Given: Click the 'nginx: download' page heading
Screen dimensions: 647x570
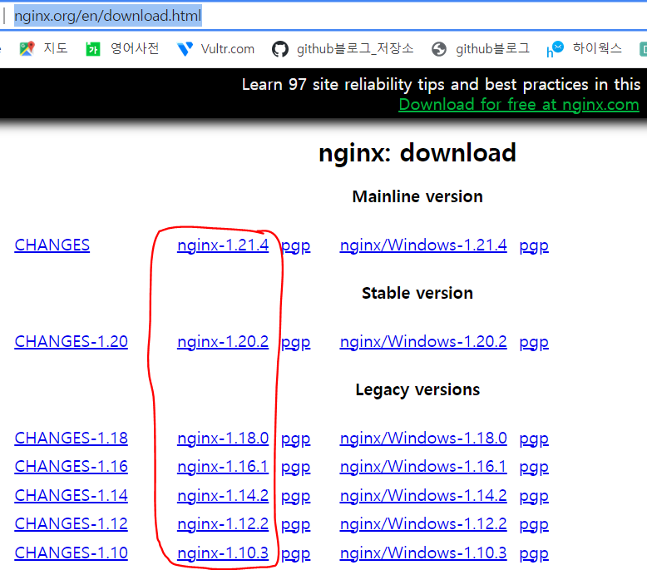Looking at the screenshot, I should 417,153.
